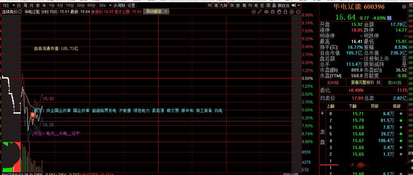Switch to the 日 daily chart tab
This screenshot has height=175, width=413.
point(19,5)
